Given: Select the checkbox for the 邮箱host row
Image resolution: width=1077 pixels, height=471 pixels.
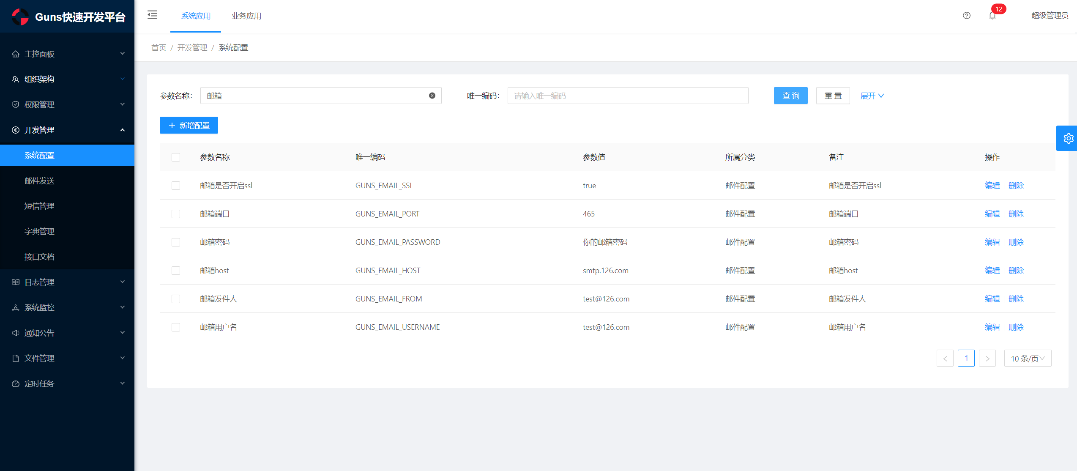Looking at the screenshot, I should pos(176,271).
